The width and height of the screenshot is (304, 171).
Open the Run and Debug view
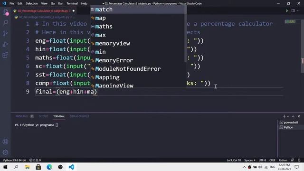[5, 44]
